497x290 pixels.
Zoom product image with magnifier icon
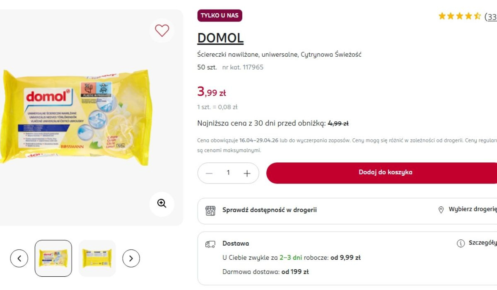162,203
